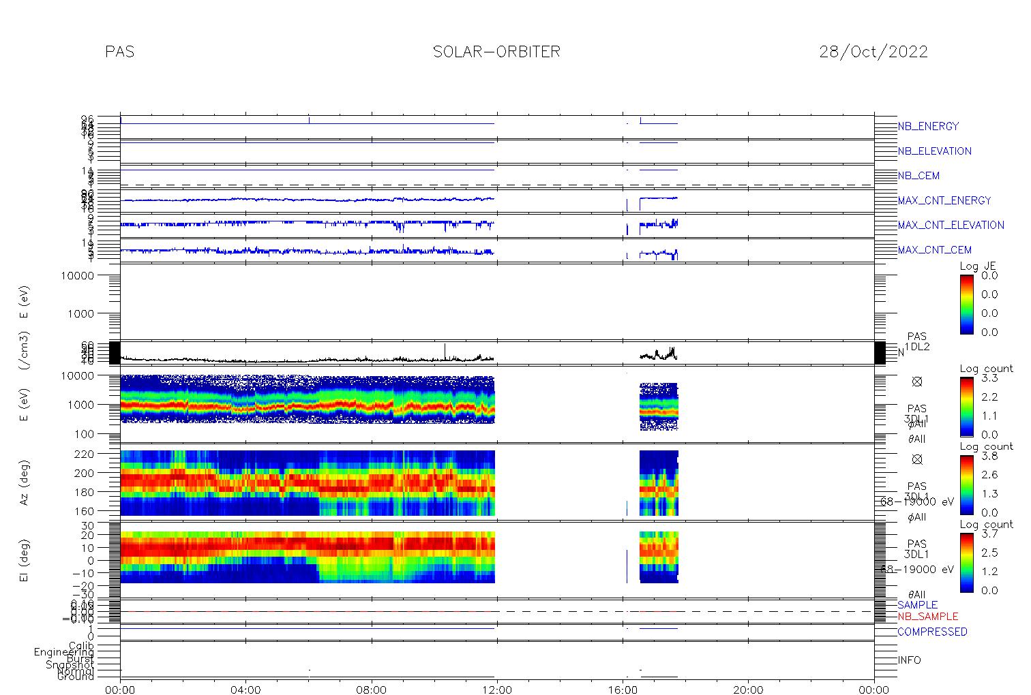Screen dimensions: 1031x695
Task: Select the MAX_CNT_ELEVATION label
Action: (951, 225)
